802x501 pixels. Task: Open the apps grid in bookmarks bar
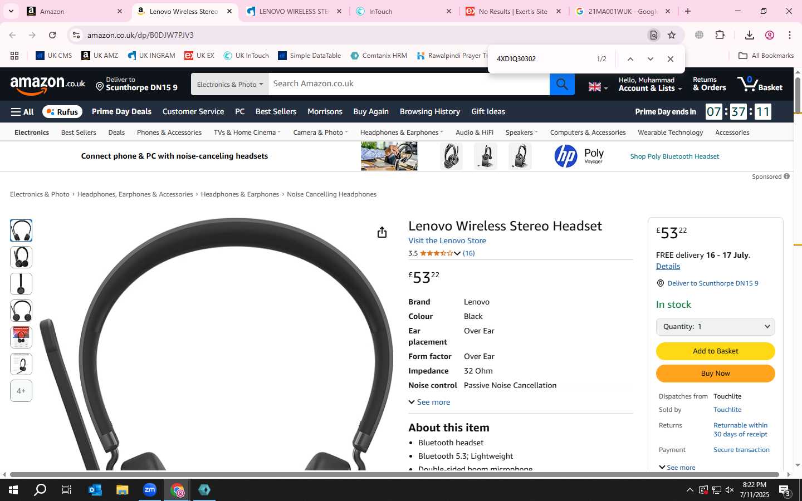[14, 56]
